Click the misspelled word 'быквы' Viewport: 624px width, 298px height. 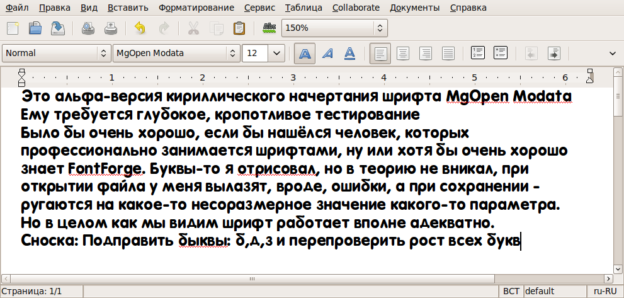point(203,241)
